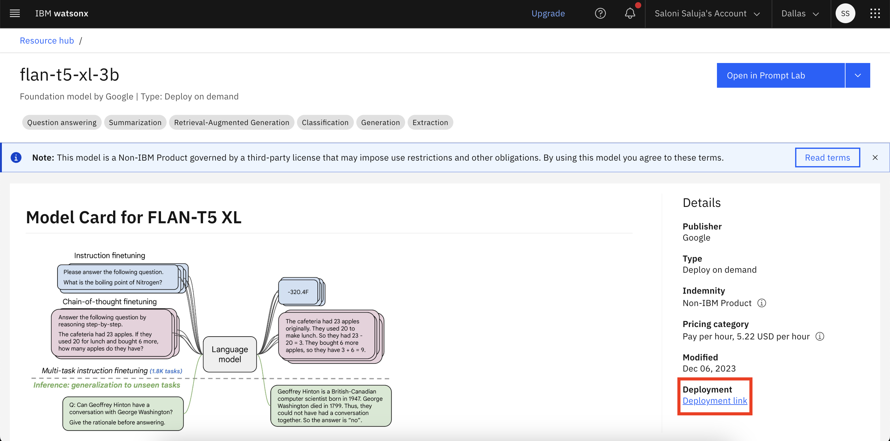Screen dimensions: 890x441
Task: Click the blue info icon in the note banner
Action: (x=16, y=157)
